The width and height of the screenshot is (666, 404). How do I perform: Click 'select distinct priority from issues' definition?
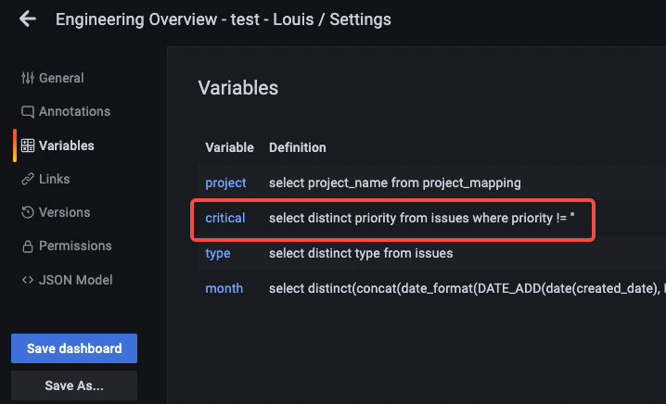pos(422,218)
